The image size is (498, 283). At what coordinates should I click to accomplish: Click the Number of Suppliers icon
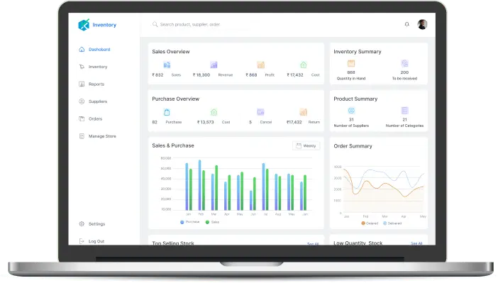coord(351,111)
